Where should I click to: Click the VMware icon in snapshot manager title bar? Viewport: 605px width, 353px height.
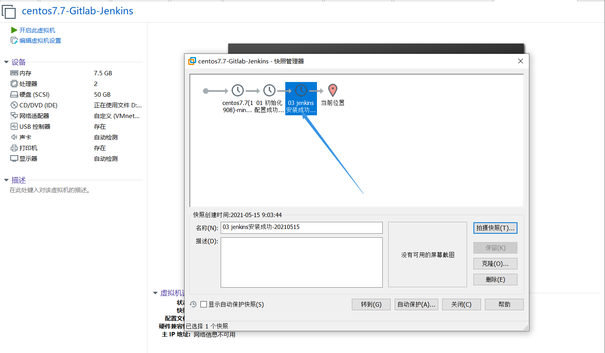point(192,61)
